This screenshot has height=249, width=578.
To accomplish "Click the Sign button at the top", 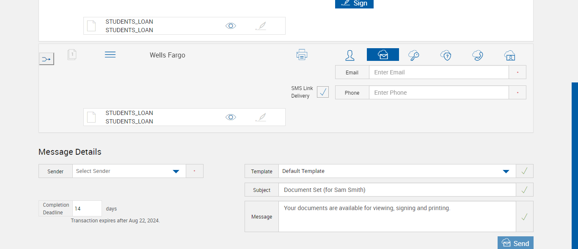I will [x=354, y=3].
